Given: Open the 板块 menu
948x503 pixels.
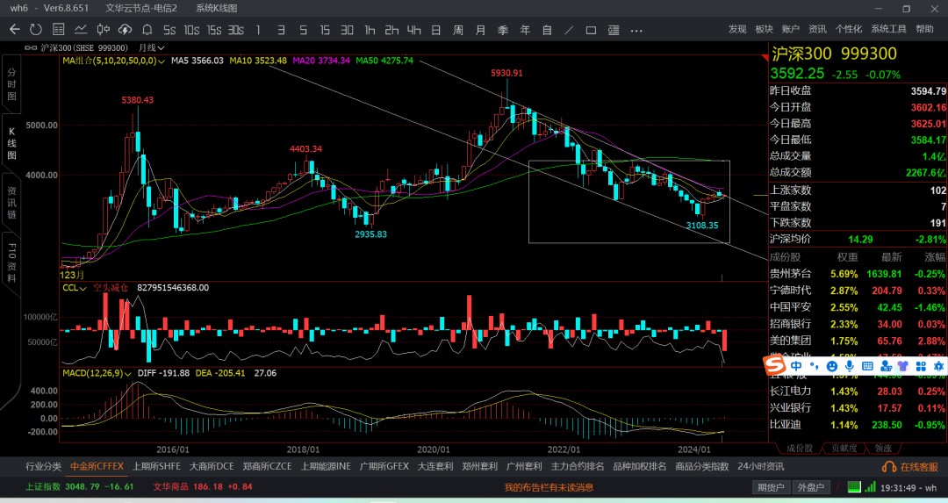Looking at the screenshot, I should [764, 29].
